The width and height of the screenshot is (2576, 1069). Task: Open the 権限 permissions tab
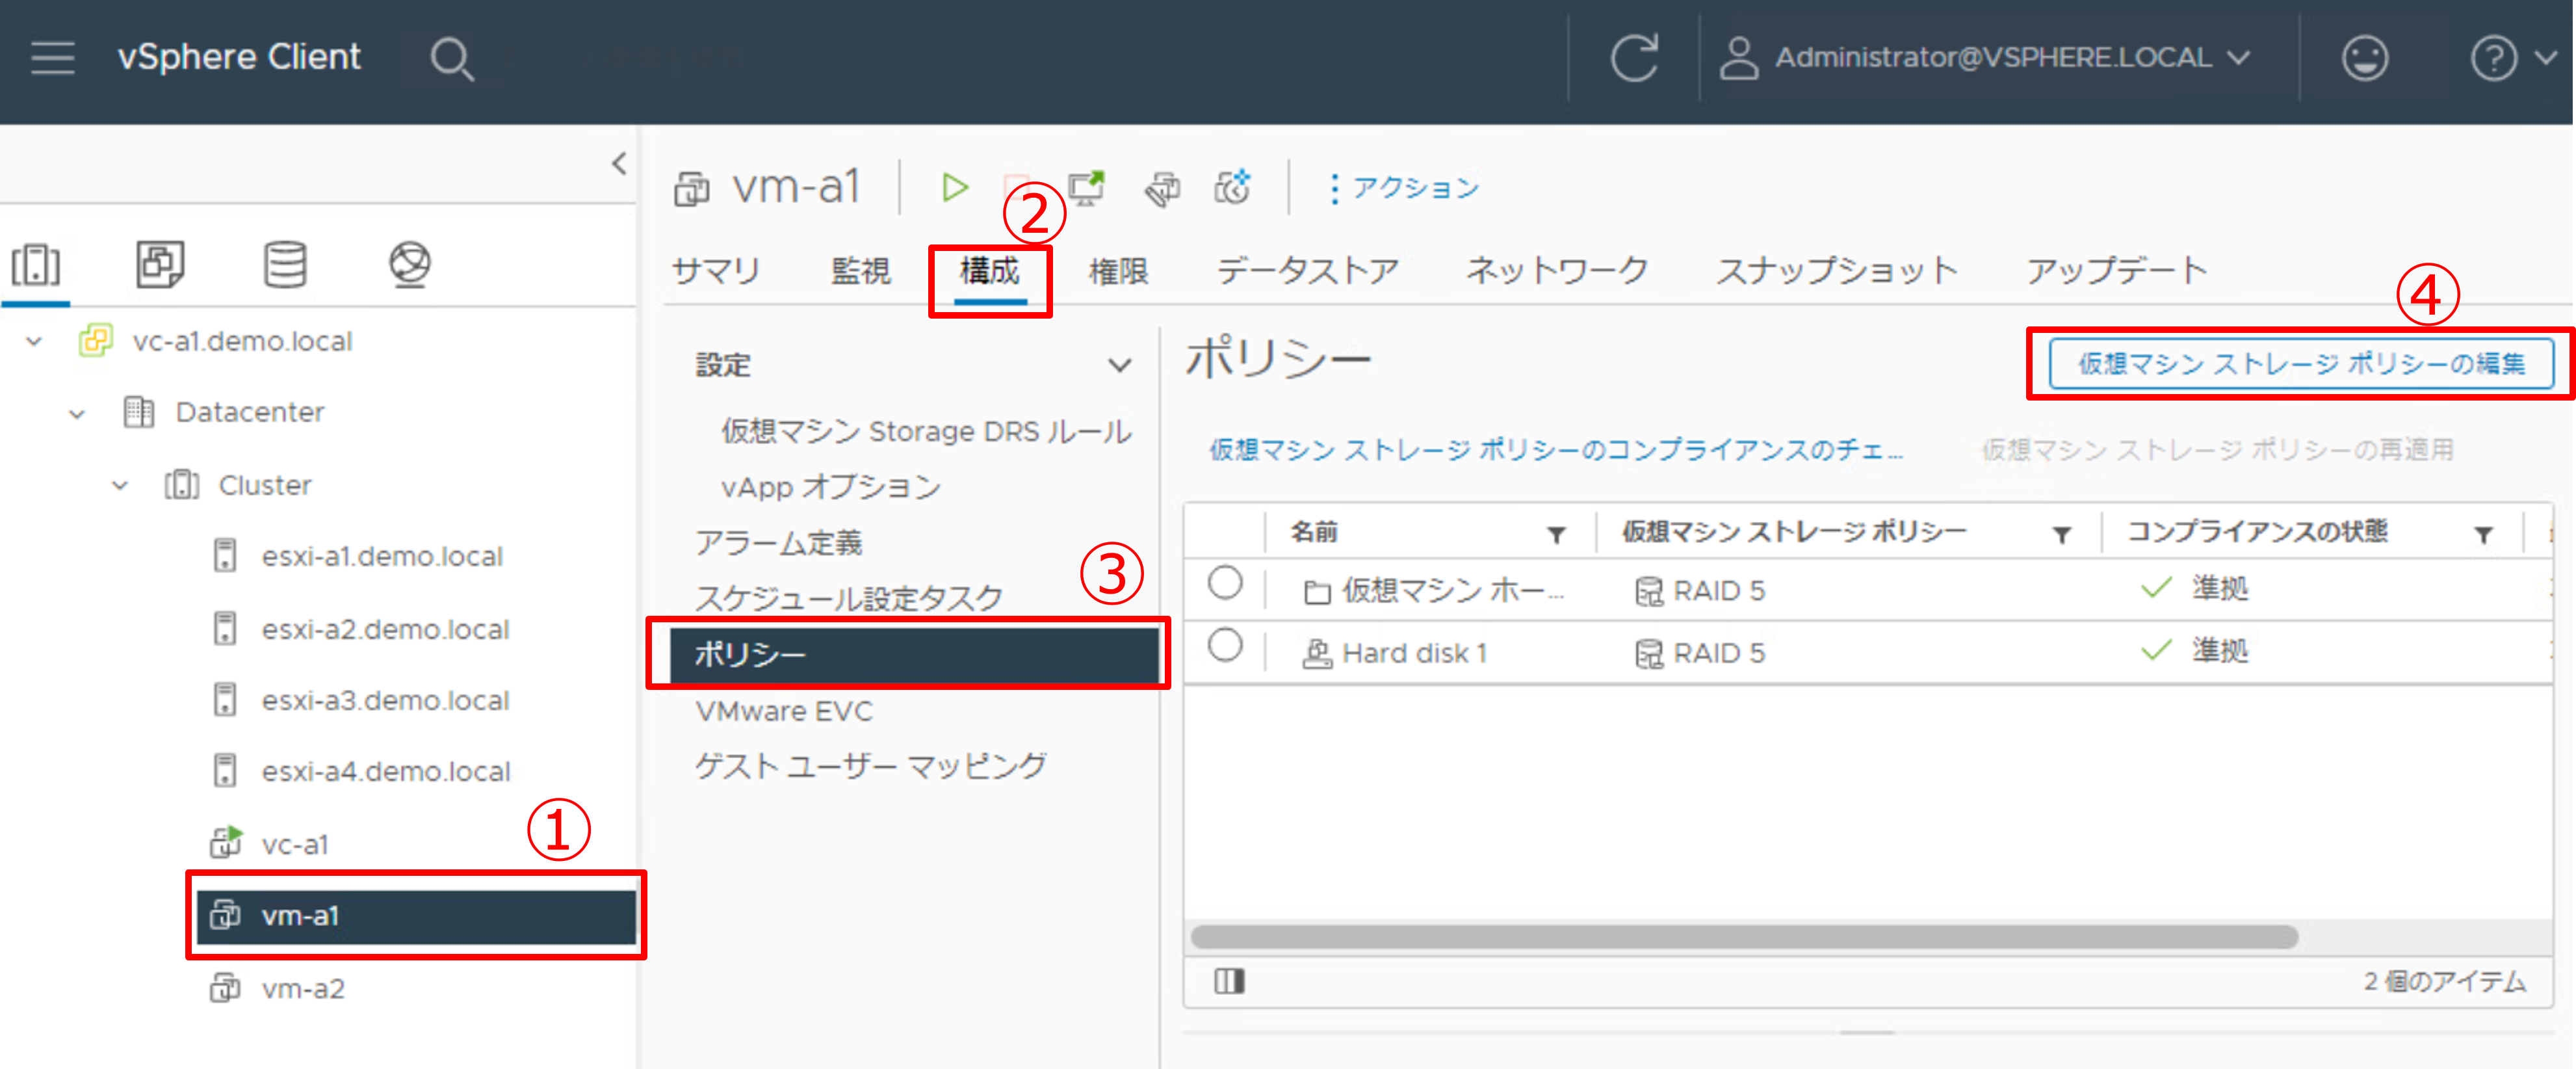point(1118,271)
